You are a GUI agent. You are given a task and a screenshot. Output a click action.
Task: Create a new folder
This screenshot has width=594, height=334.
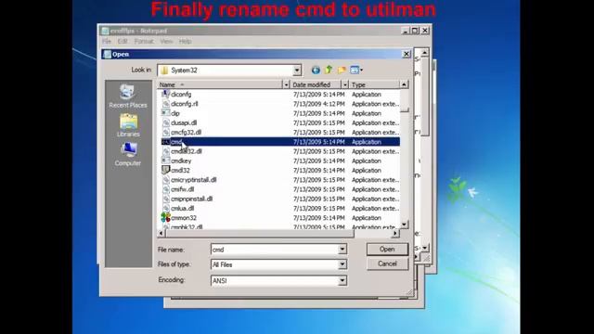tap(342, 71)
